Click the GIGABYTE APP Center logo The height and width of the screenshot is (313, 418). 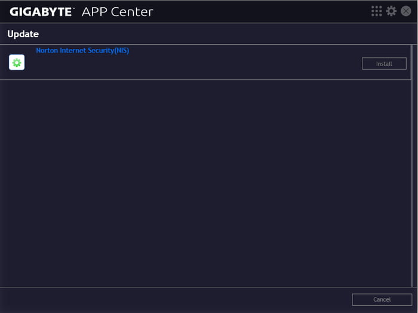tap(81, 12)
